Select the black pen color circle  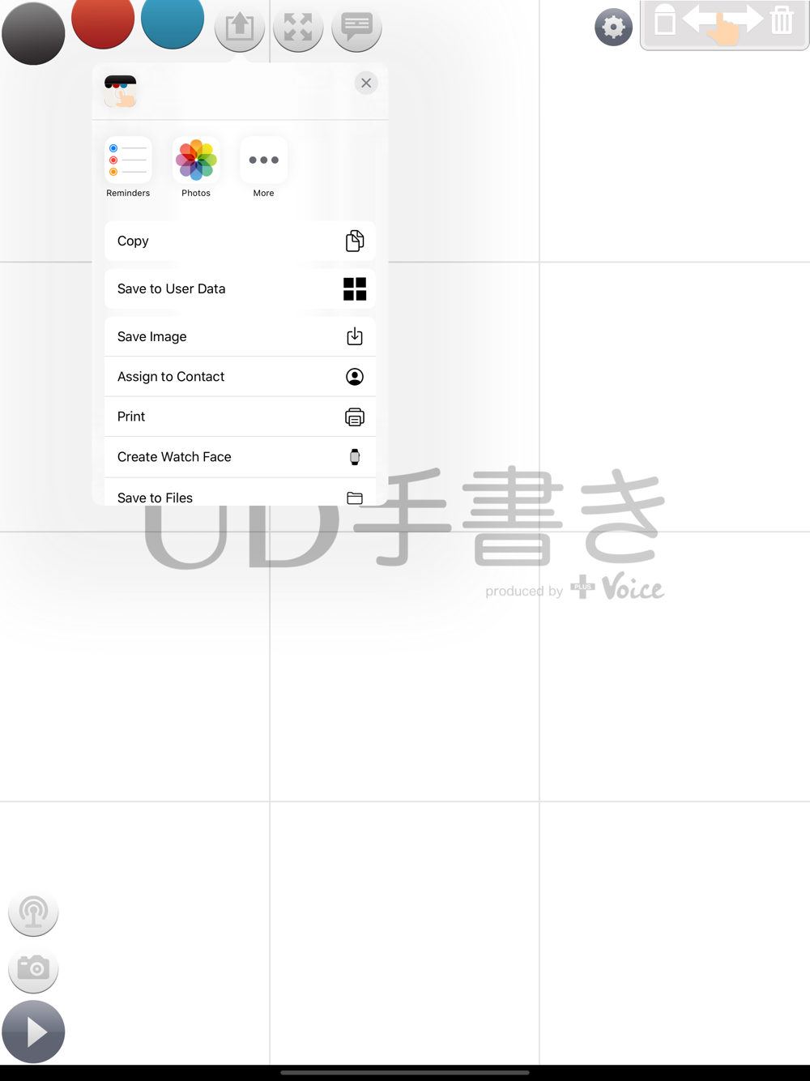point(33,33)
